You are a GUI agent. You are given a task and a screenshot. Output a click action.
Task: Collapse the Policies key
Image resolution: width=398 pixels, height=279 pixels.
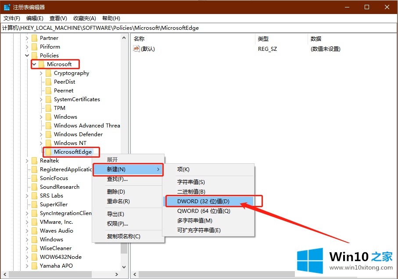27,56
